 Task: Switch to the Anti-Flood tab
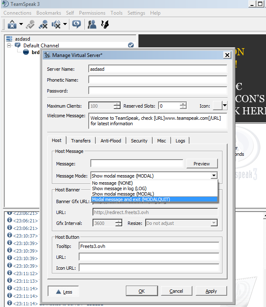[x=110, y=141]
